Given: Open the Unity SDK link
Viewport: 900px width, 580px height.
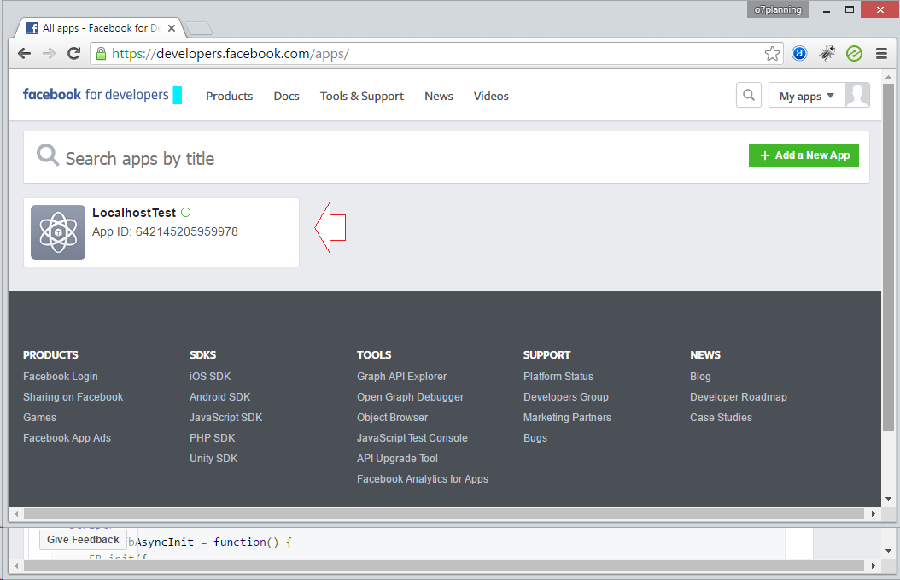Looking at the screenshot, I should (213, 458).
